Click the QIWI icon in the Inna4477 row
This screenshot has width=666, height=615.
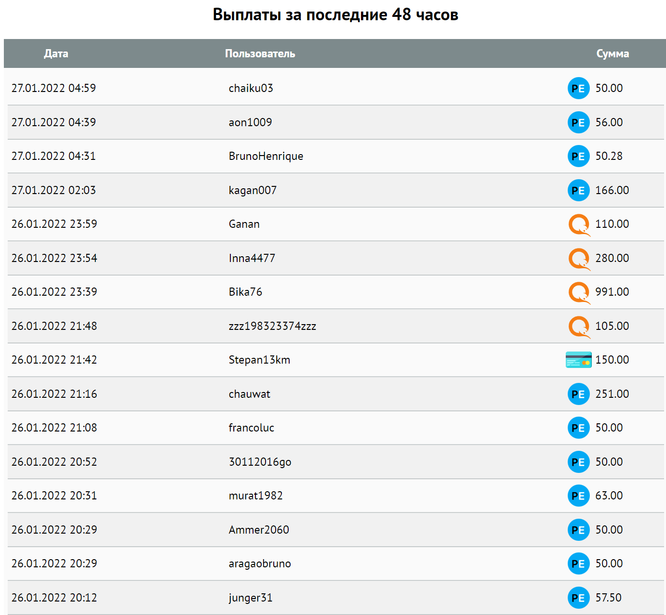(579, 259)
